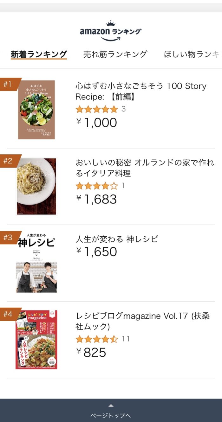
Task: Open the レシピブログmagazine cover thumbnail
Action: [36, 340]
